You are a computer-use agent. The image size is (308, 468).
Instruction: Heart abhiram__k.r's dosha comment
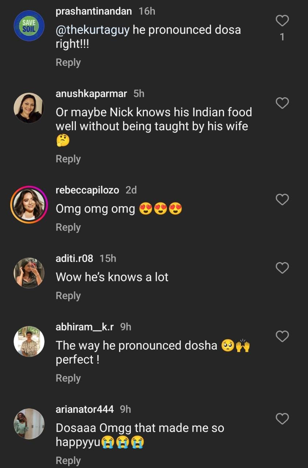coord(282,336)
